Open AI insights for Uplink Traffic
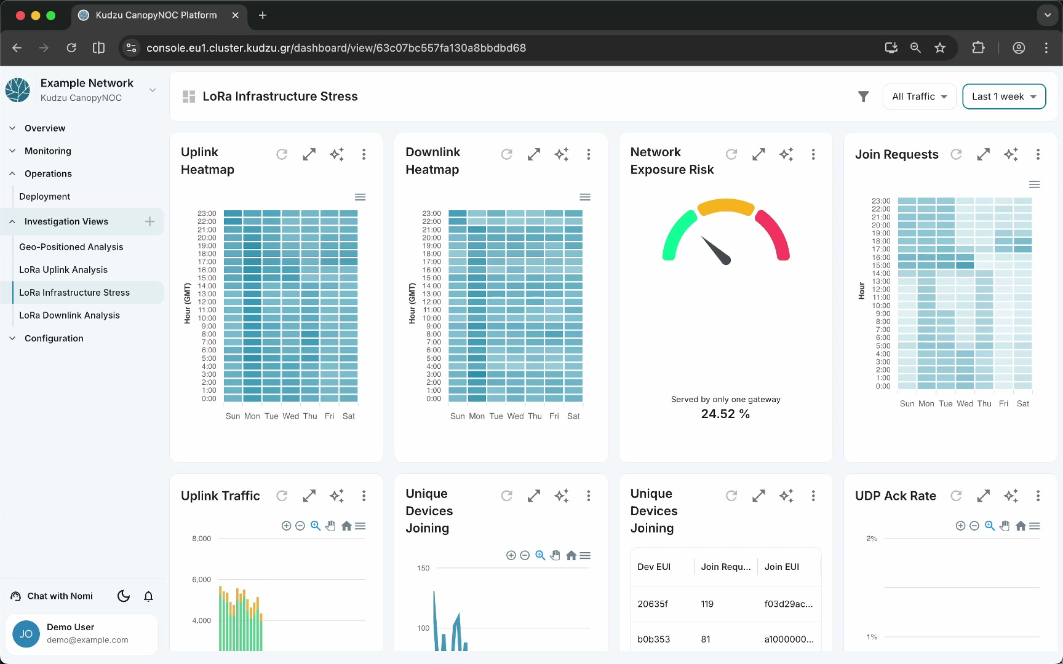1063x664 pixels. point(336,496)
